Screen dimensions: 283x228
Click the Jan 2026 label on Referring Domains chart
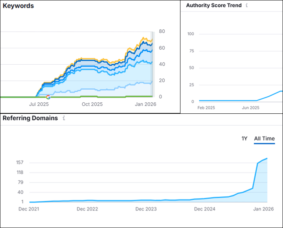pyautogui.click(x=264, y=209)
